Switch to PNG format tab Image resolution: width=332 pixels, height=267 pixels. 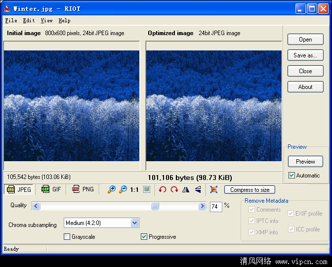(83, 189)
